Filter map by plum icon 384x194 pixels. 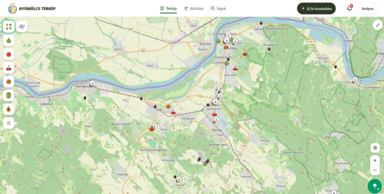8,95
